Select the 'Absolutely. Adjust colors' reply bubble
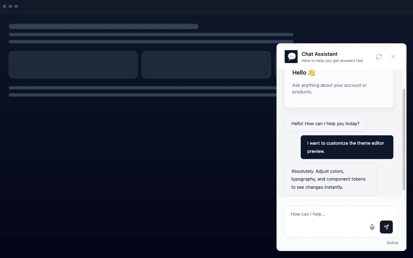The height and width of the screenshot is (258, 413). pos(331,179)
